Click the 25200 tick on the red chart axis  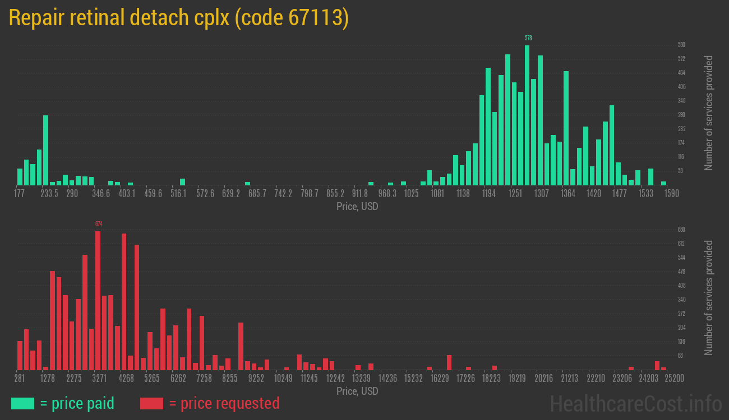673,379
